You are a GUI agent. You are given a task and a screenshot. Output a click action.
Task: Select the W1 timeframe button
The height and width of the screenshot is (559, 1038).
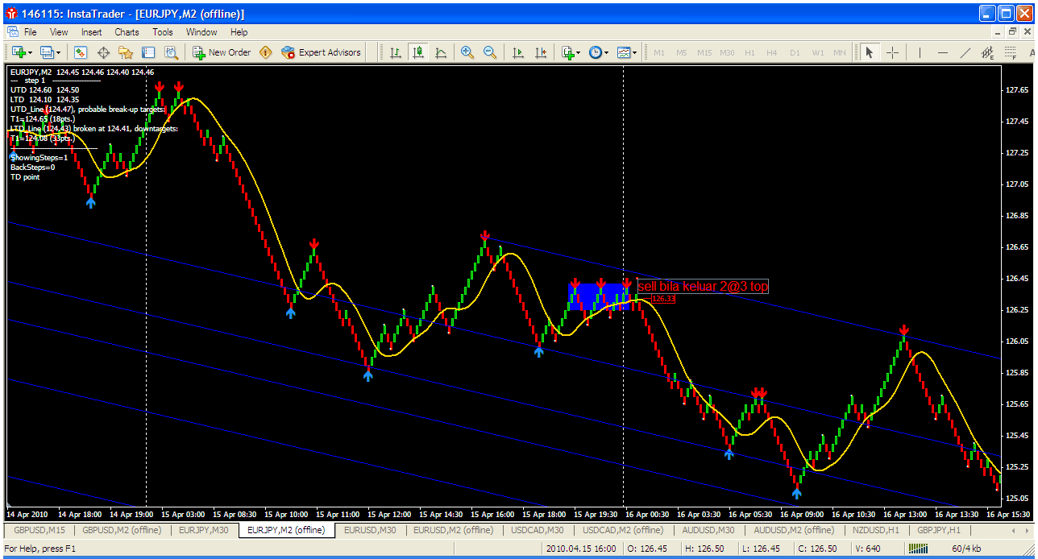[817, 52]
